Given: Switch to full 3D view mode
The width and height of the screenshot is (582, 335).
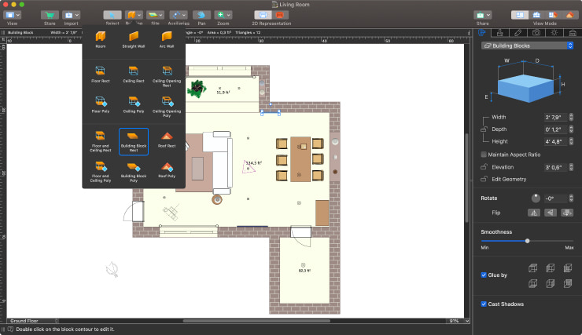Looking at the screenshot, I should (569, 15).
